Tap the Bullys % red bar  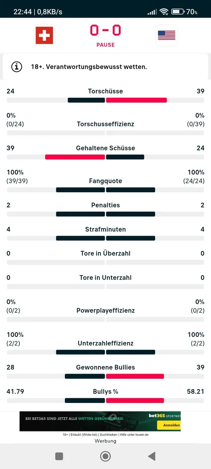tap(135, 401)
